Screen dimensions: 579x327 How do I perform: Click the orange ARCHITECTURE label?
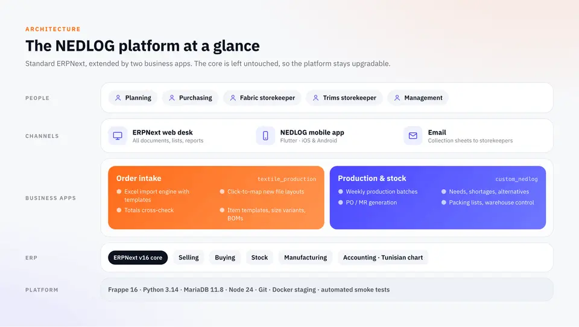point(53,29)
